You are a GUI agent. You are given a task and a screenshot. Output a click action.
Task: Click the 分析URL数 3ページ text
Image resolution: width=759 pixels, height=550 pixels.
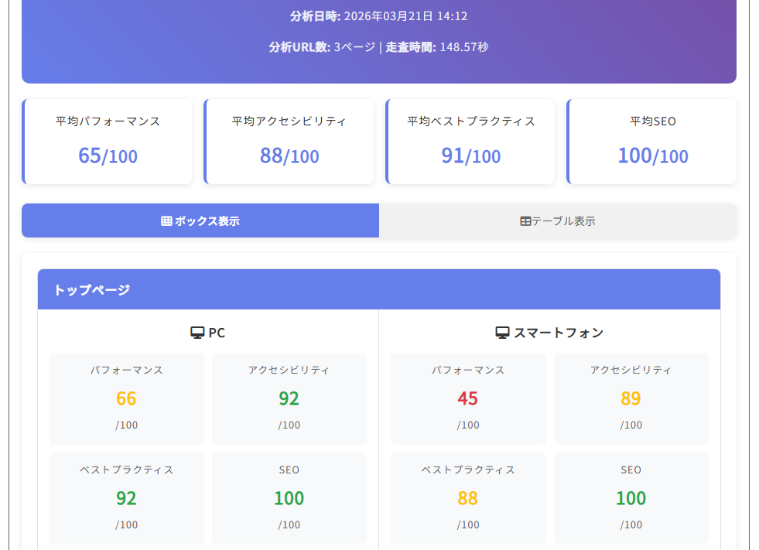coord(323,47)
